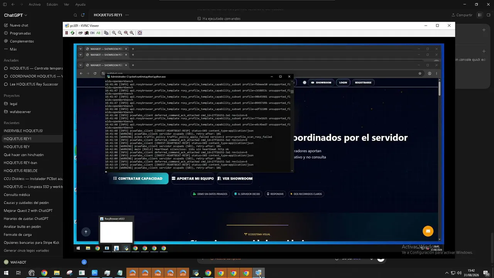Click the green refresh screen icon in KVNC

(x=72, y=33)
